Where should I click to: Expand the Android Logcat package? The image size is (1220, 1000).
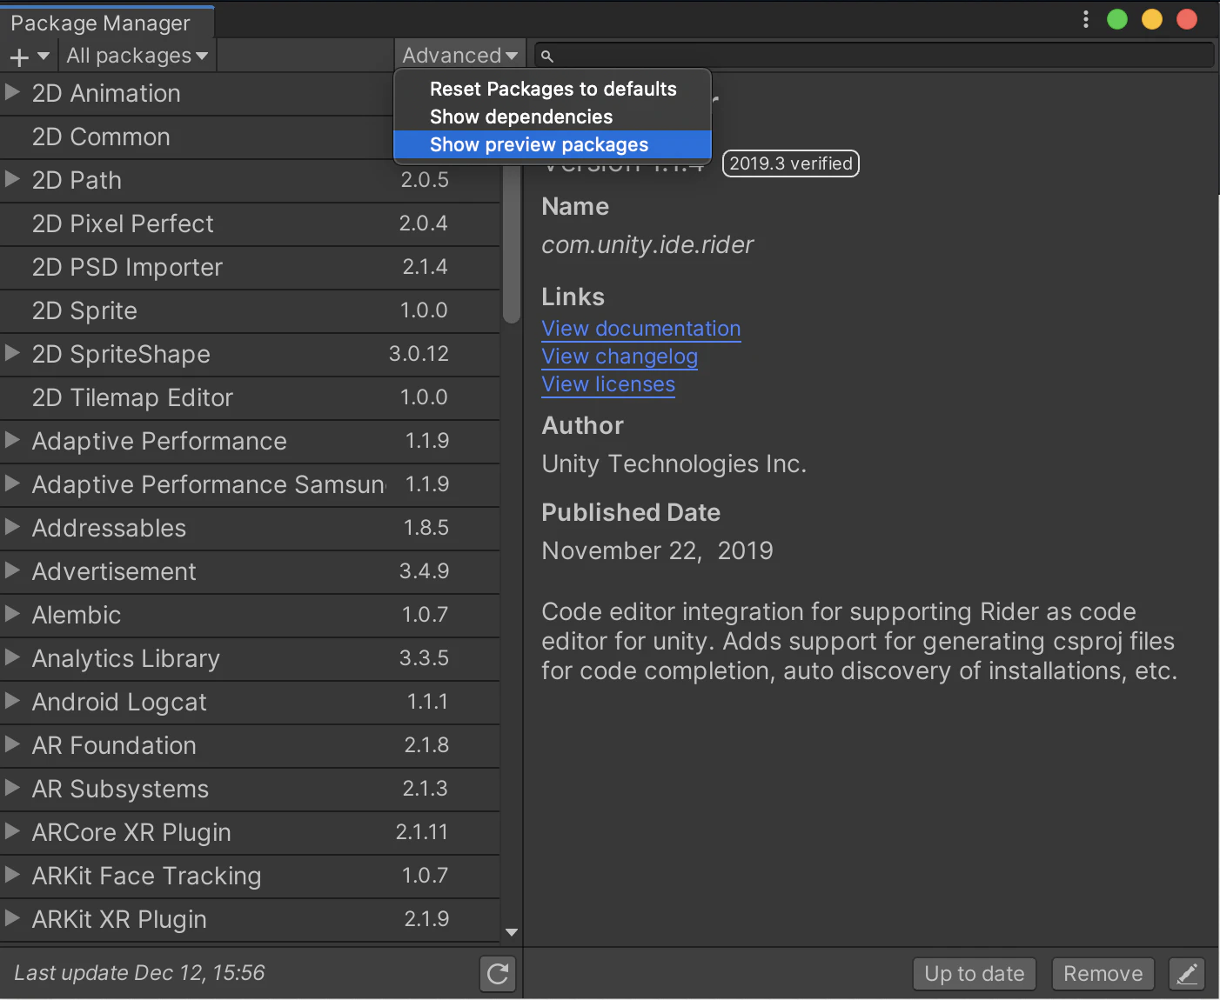tap(12, 701)
